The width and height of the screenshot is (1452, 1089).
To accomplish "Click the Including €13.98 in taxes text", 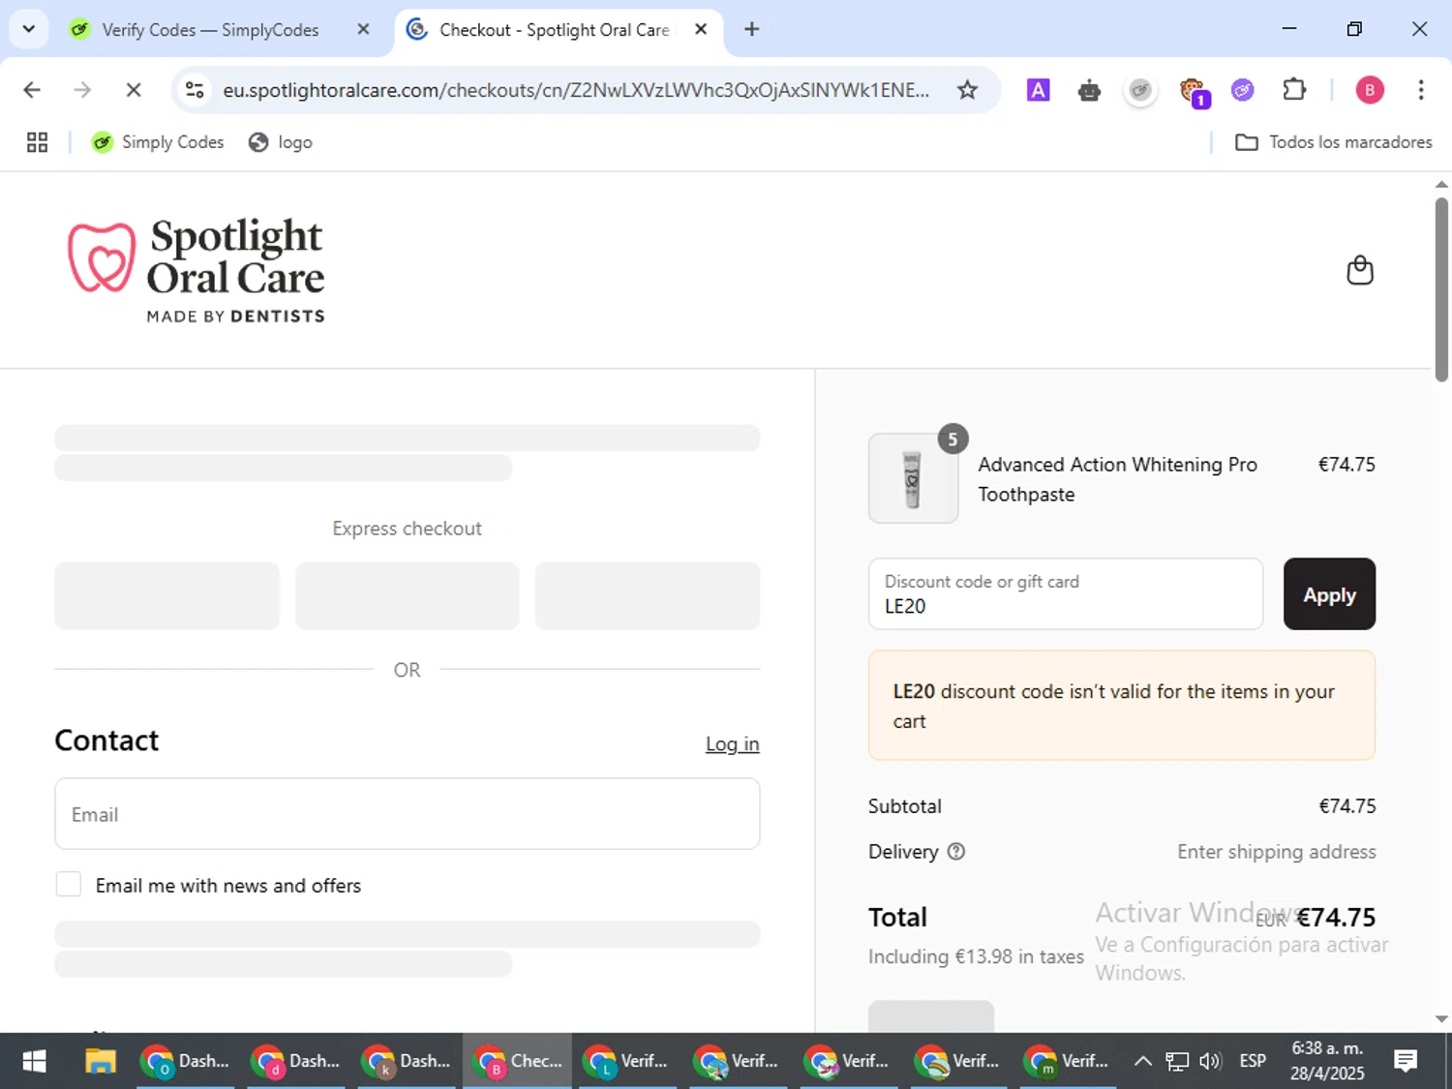I will 976,956.
